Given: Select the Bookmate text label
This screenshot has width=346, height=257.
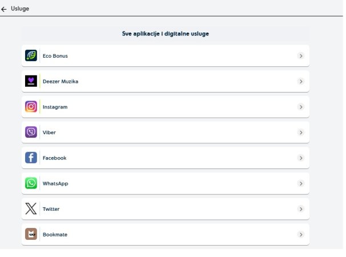Looking at the screenshot, I should point(55,235).
